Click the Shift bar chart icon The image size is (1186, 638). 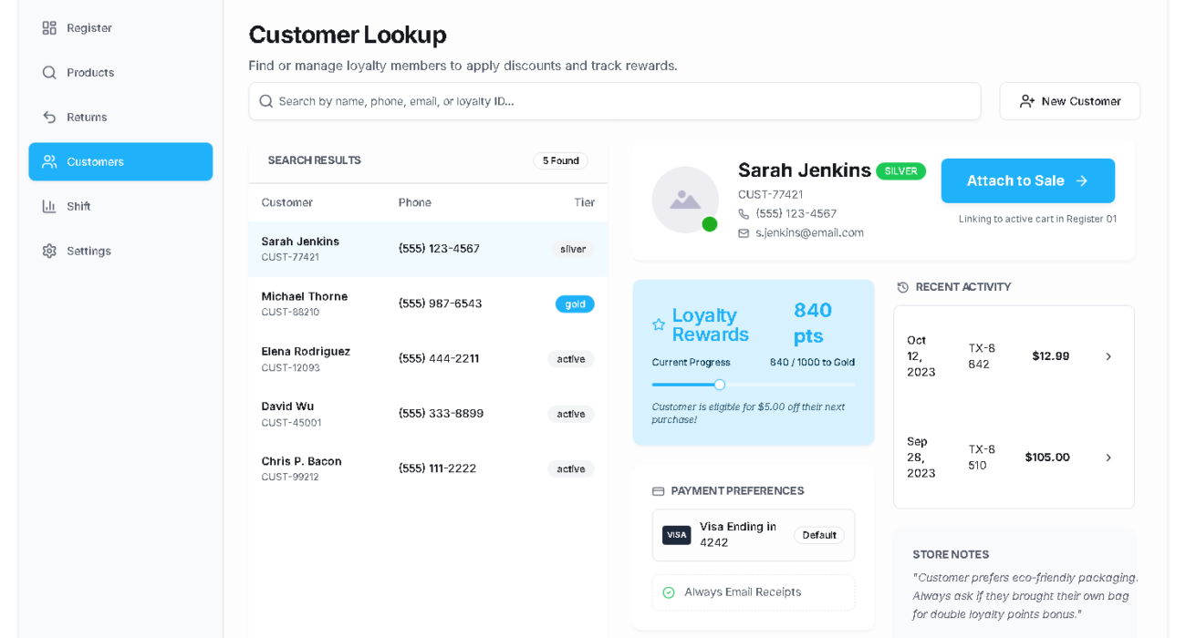[49, 207]
